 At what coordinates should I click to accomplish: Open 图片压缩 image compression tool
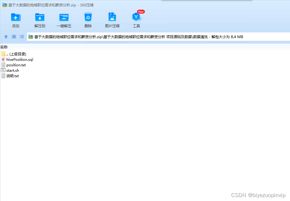pos(112,17)
